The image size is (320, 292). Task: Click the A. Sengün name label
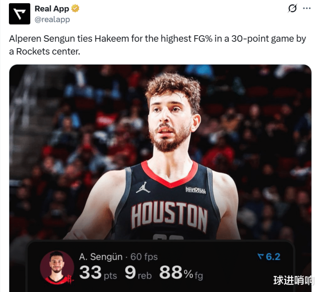(x=101, y=257)
